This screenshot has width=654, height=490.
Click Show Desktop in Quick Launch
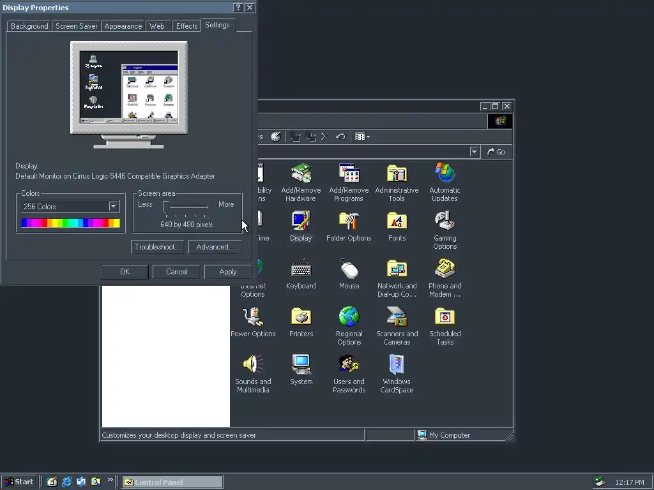click(x=52, y=482)
